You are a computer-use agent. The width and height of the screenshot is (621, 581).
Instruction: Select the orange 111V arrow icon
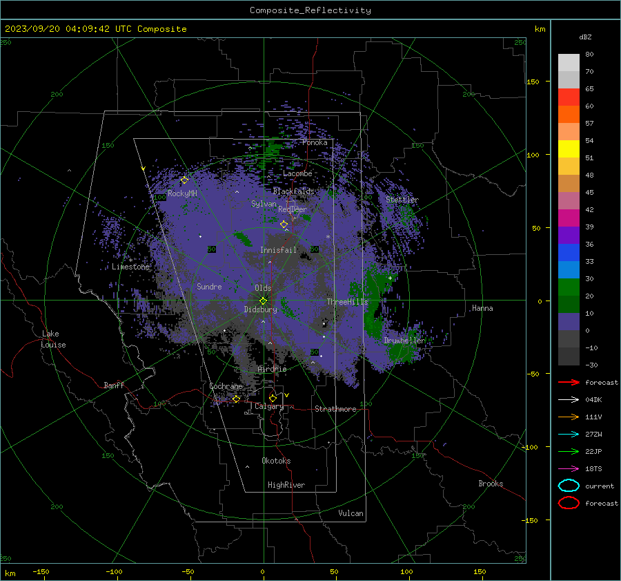(569, 417)
